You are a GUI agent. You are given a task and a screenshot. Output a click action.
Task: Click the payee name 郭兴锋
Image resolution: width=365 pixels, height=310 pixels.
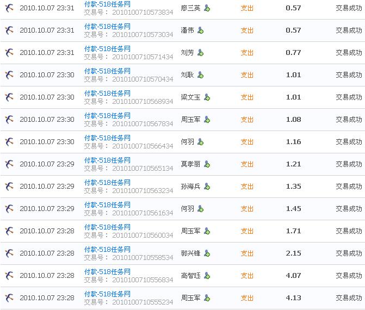(x=190, y=253)
